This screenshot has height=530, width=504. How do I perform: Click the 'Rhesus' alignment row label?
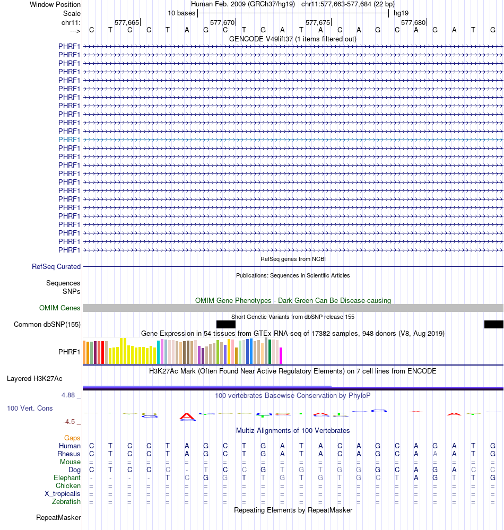point(69,454)
